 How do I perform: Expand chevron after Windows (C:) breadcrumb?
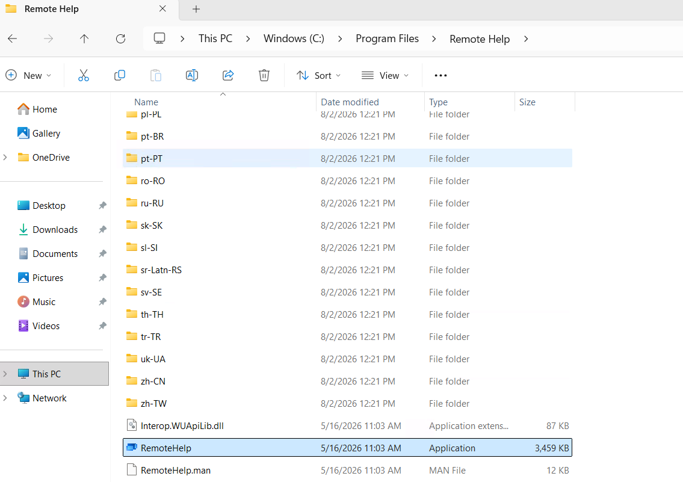(340, 39)
